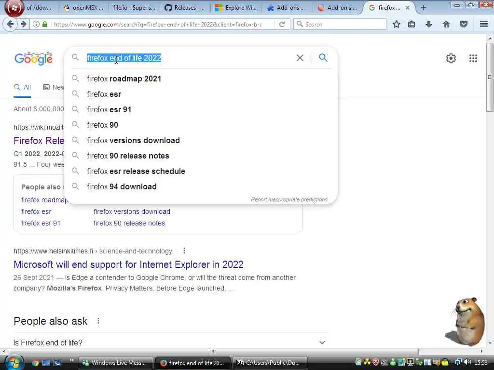Choose suggestion firefox roadmap 2021
494x370 pixels.
[201, 79]
